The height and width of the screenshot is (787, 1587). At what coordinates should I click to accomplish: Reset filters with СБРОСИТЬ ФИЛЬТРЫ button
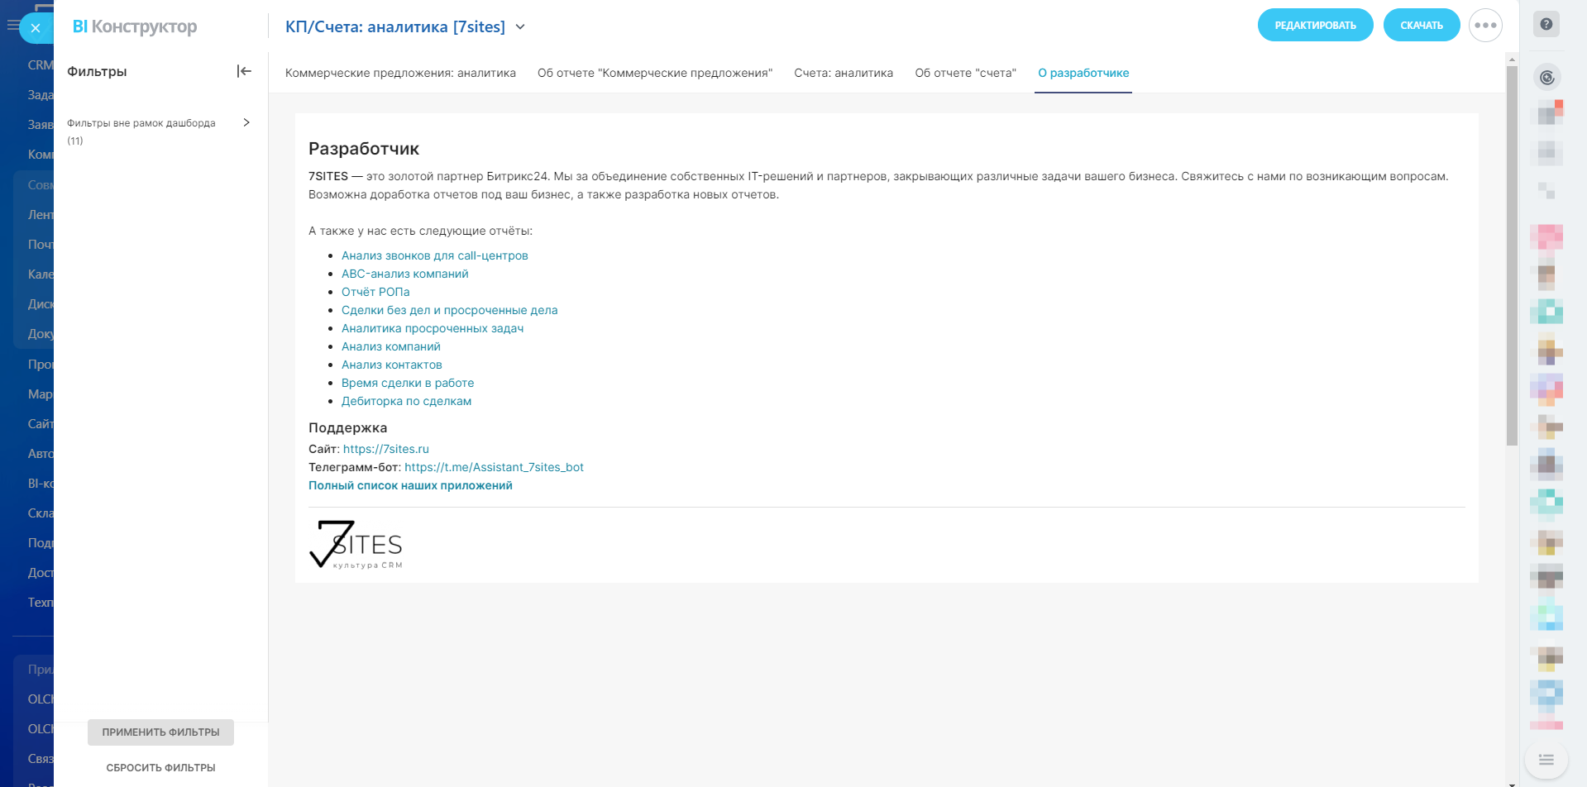(x=161, y=768)
